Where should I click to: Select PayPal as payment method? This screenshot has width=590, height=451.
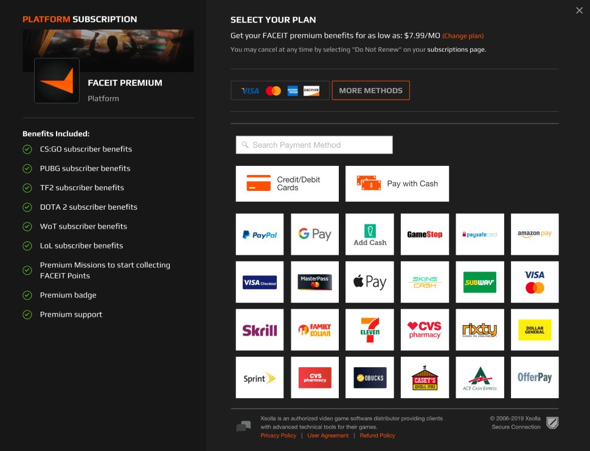click(x=260, y=234)
